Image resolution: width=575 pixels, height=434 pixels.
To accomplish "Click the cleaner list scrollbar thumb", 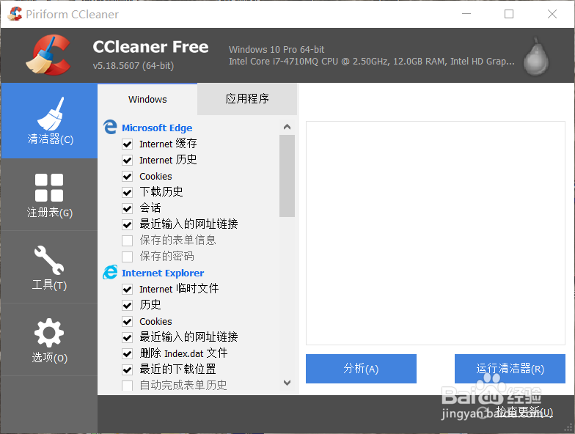I will (287, 176).
